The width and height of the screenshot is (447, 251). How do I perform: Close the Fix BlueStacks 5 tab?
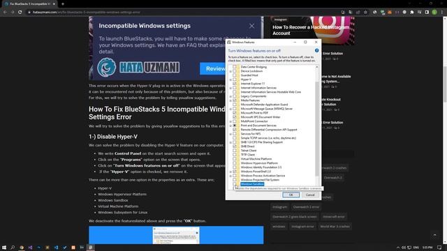(x=54, y=4)
